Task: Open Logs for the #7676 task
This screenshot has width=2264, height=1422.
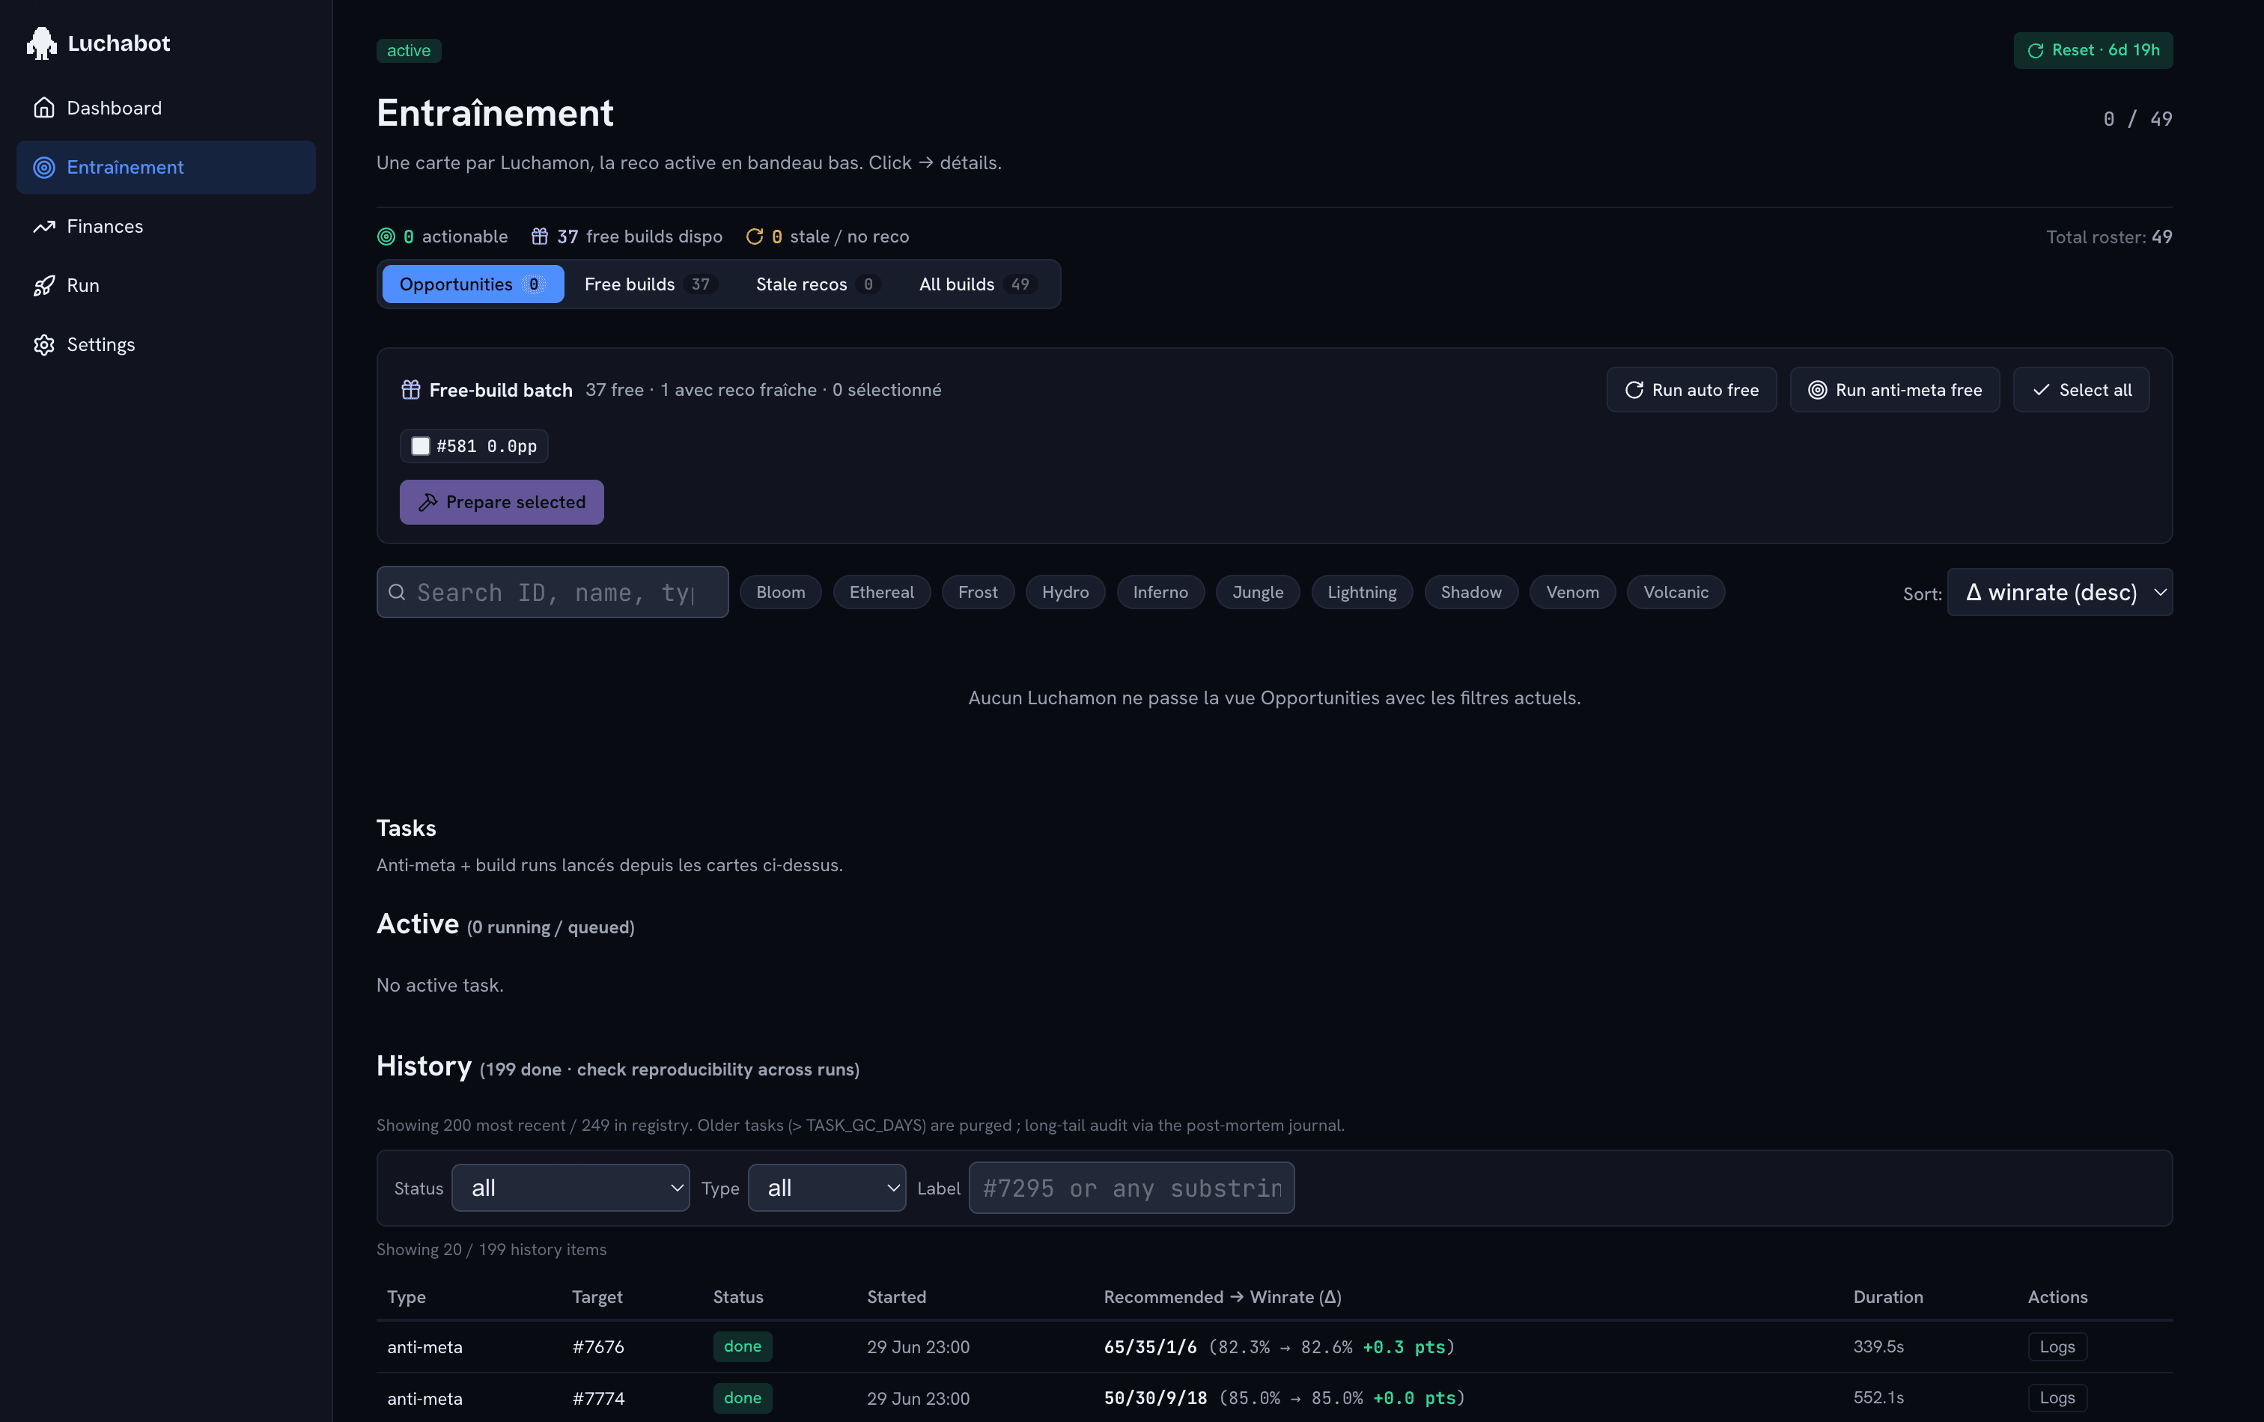Action: (2057, 1347)
